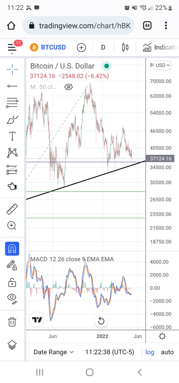This screenshot has width=179, height=383.
Task: Toggle the log scale option
Action: [x=150, y=352]
